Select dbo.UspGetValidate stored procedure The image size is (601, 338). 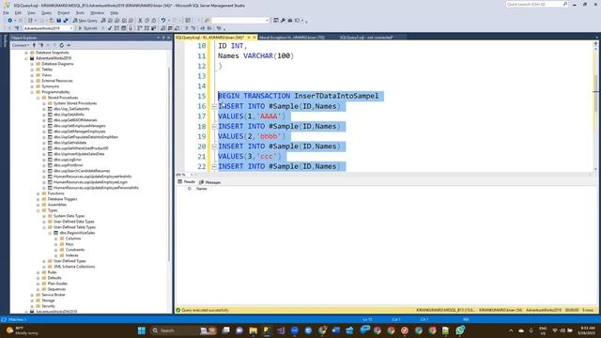pyautogui.click(x=70, y=143)
